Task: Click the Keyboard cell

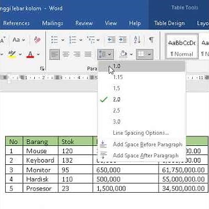Action: point(41,160)
